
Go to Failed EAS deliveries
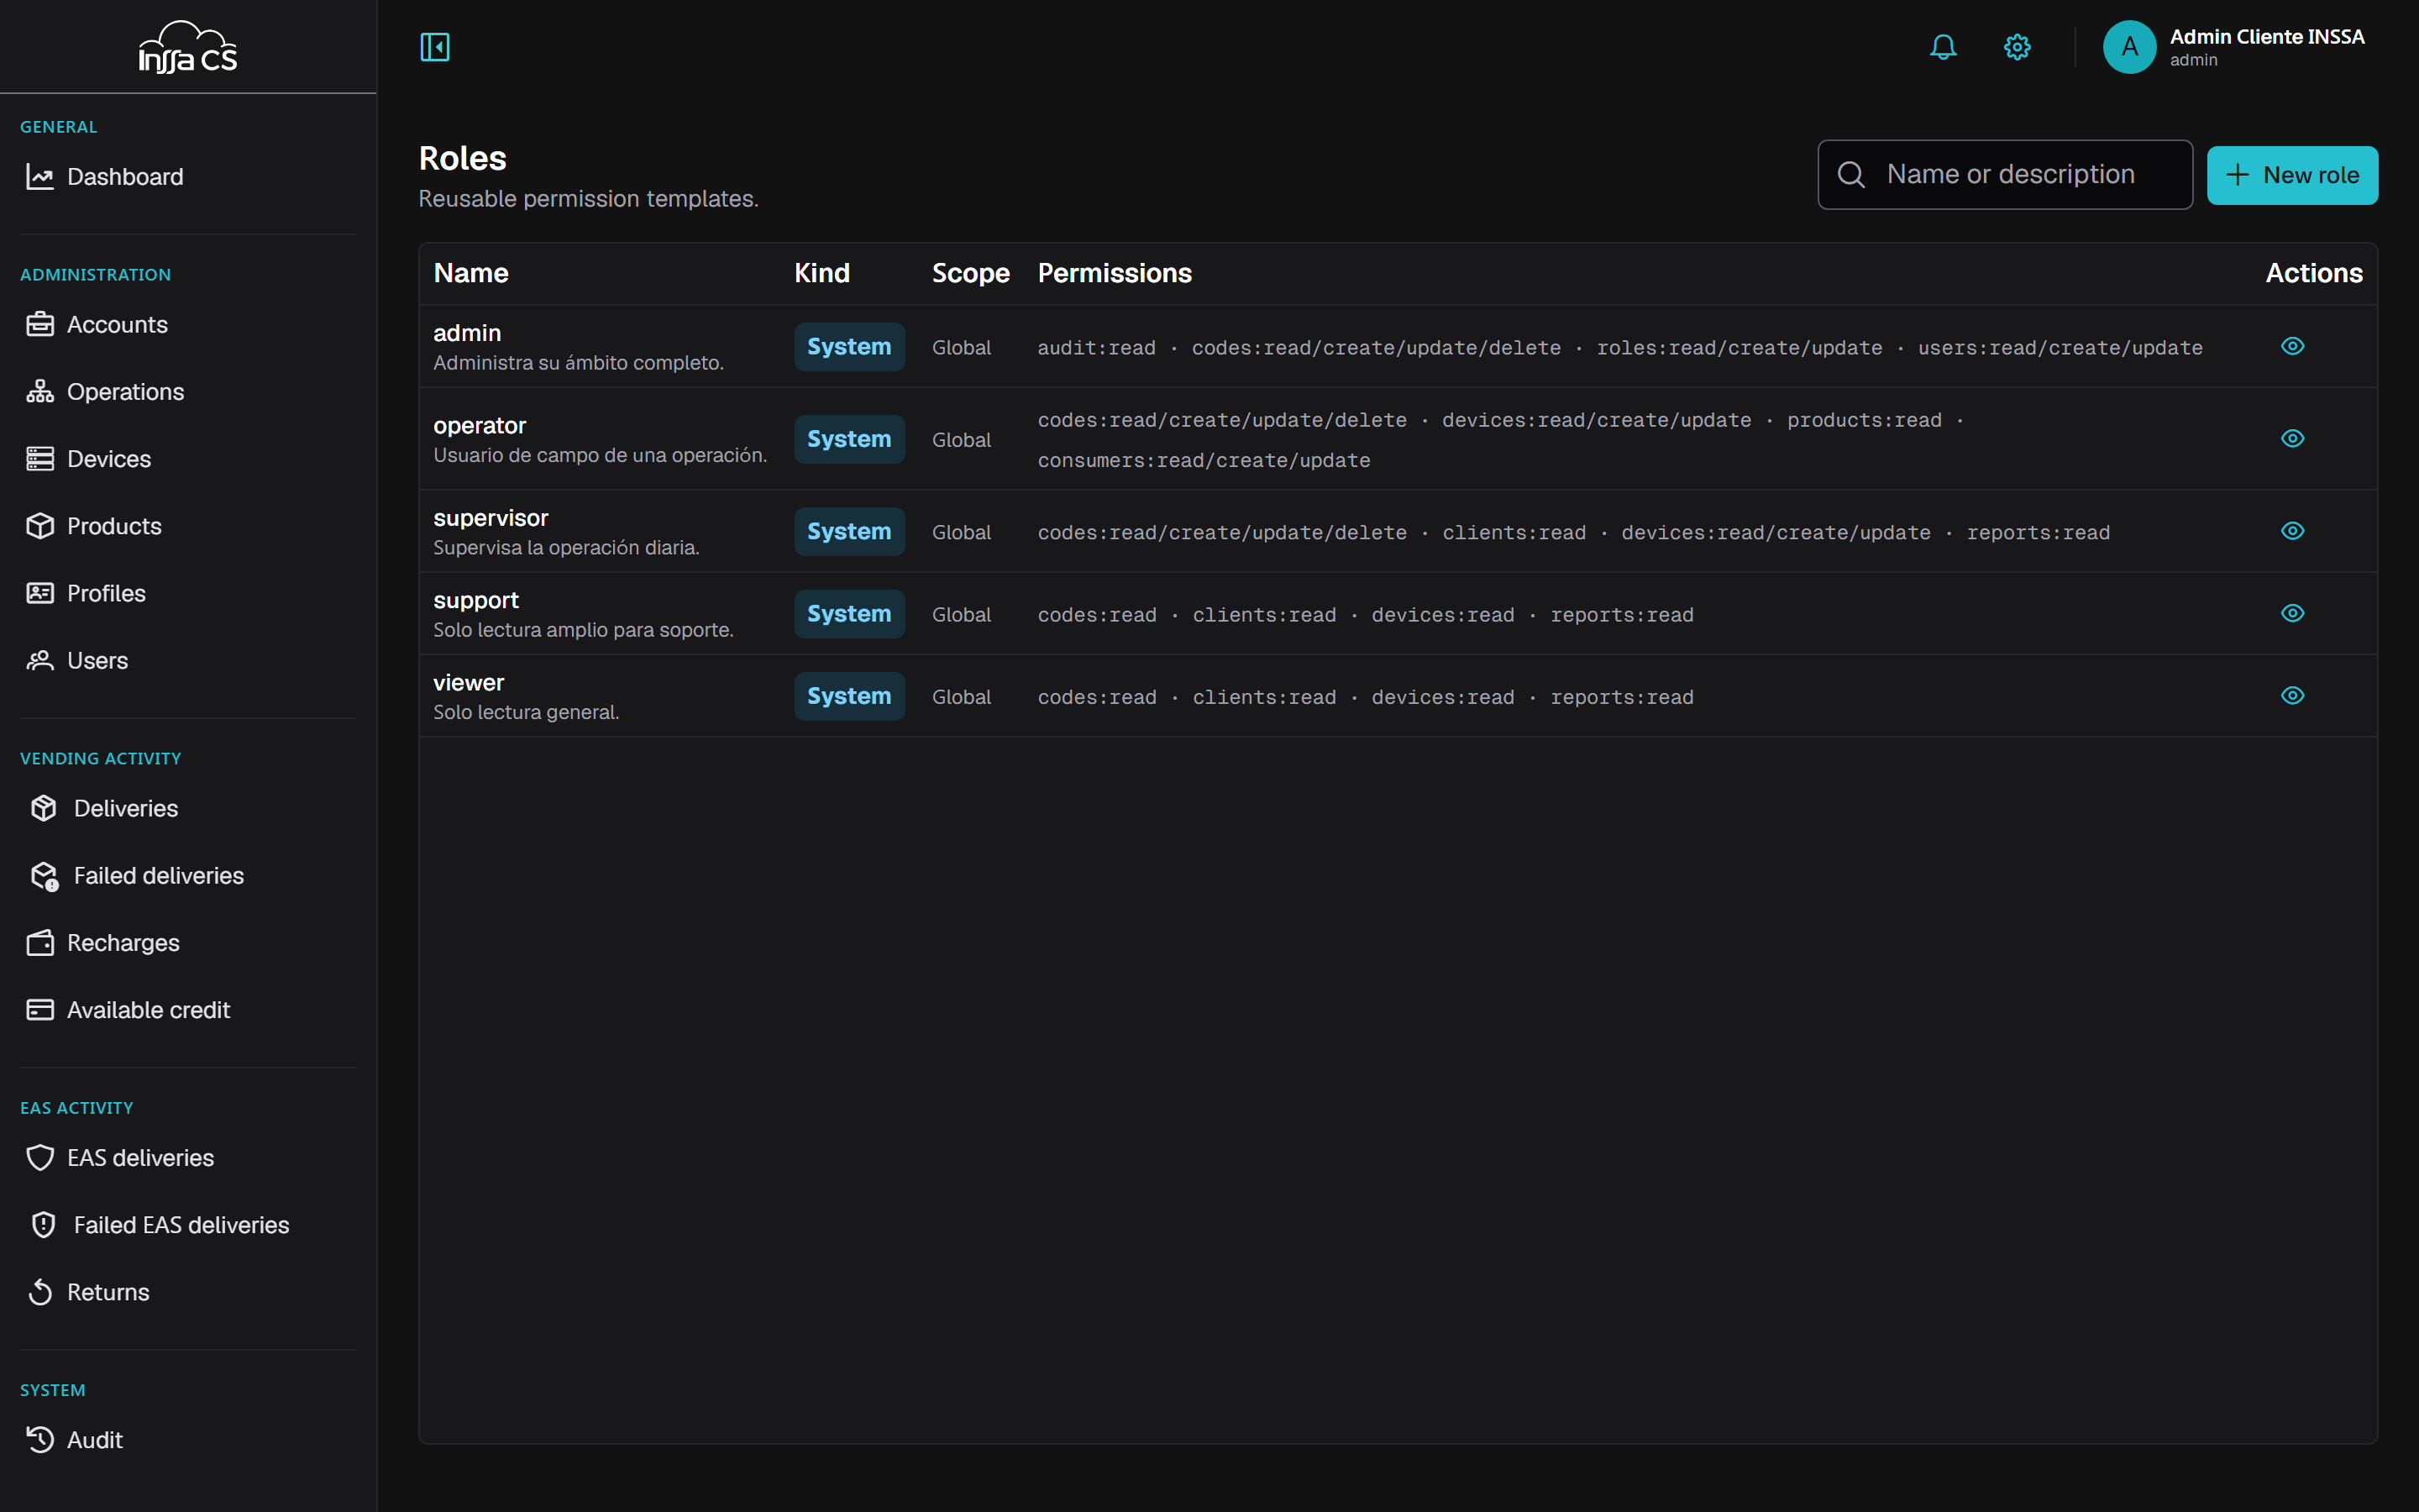[x=188, y=1225]
